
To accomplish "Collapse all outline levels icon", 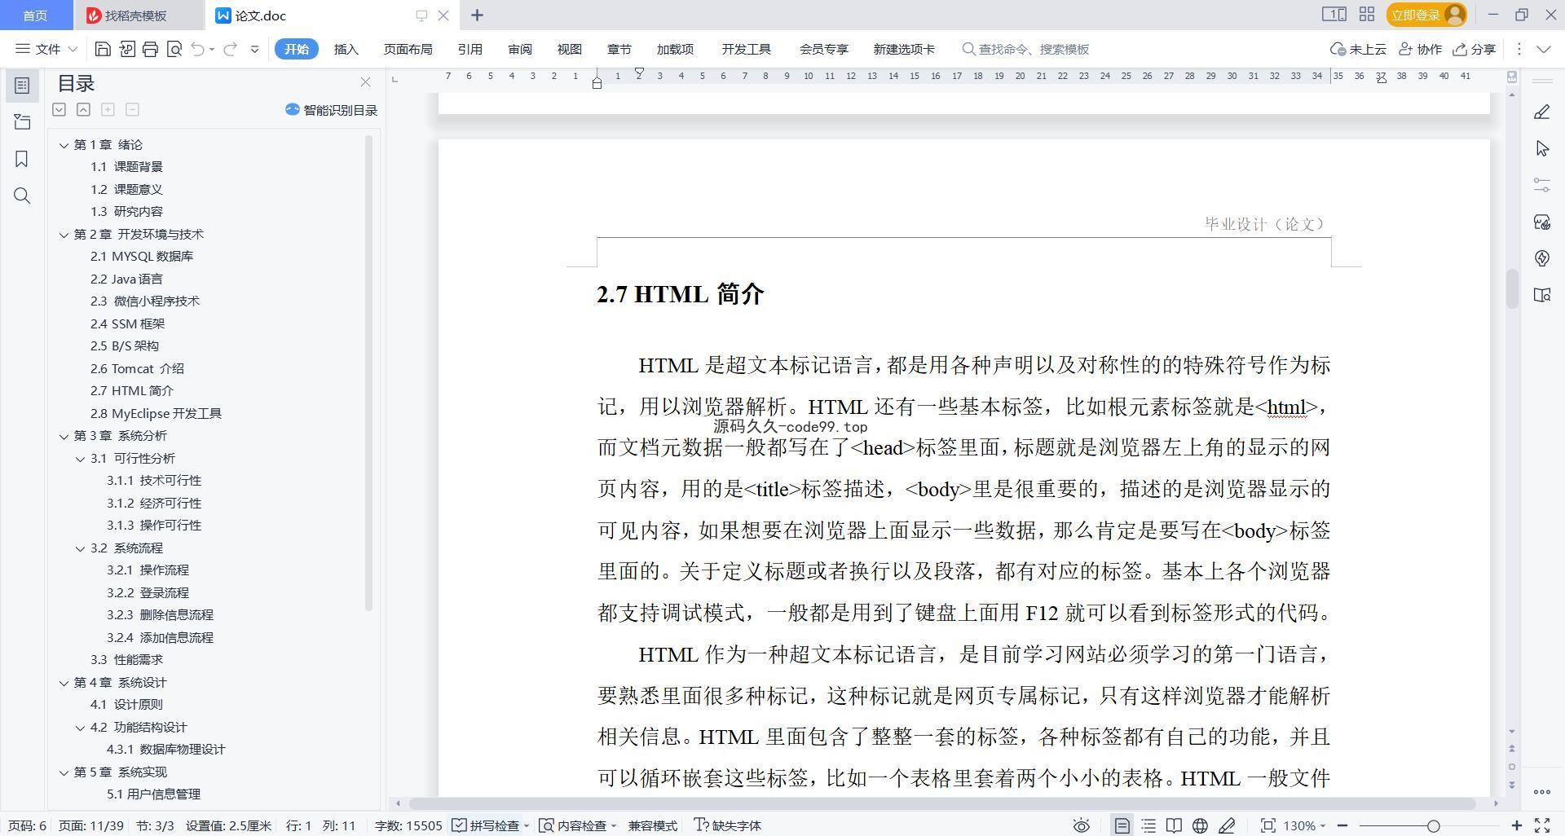I will (83, 109).
